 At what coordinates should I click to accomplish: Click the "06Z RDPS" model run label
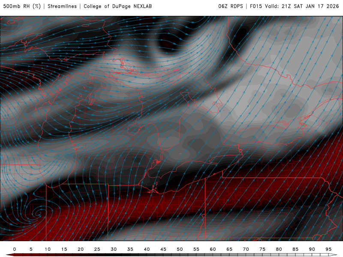click(x=231, y=6)
